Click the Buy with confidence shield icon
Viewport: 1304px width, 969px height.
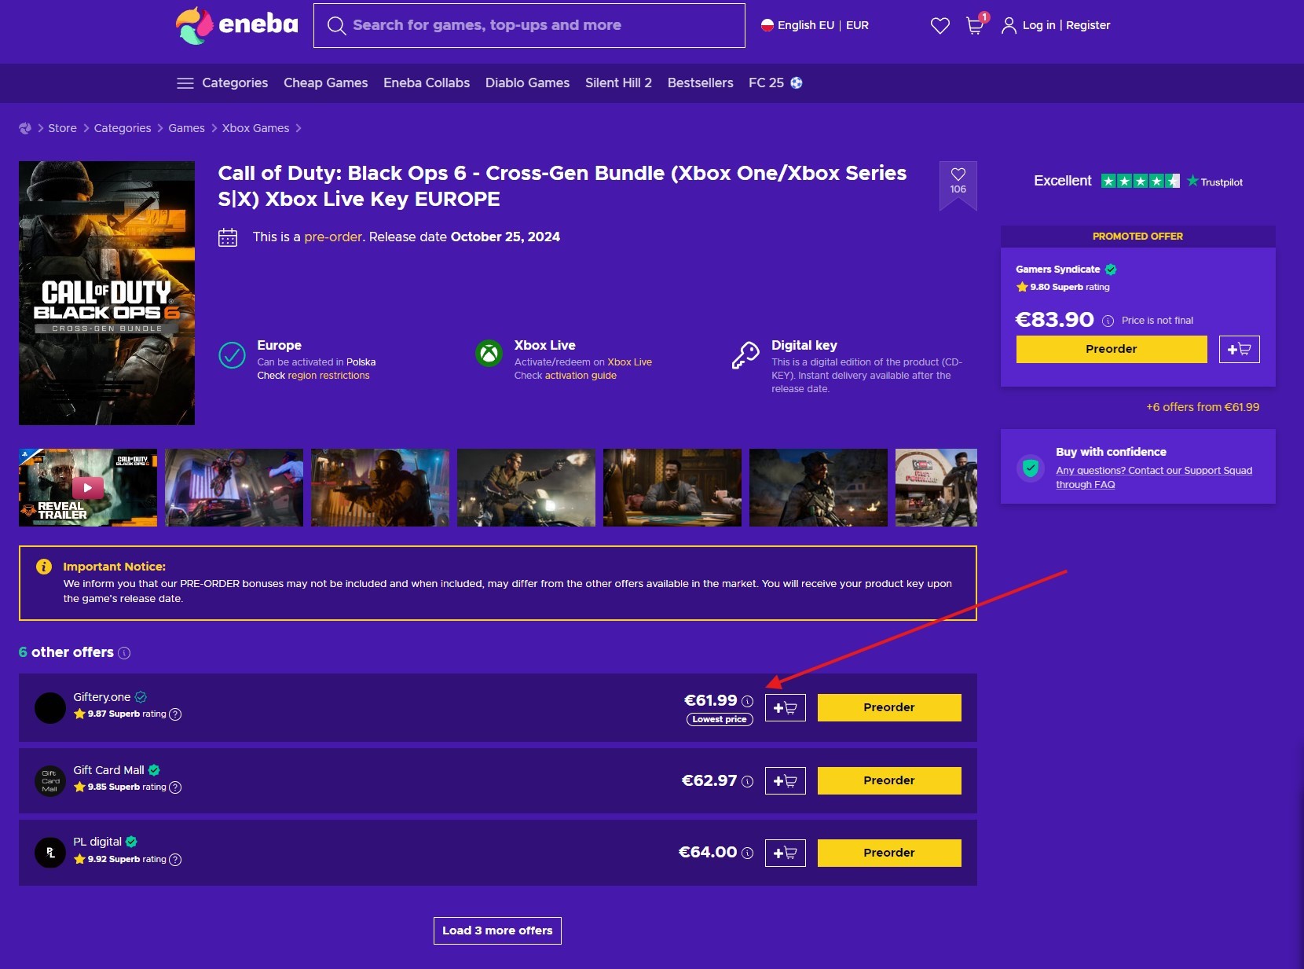(x=1031, y=468)
